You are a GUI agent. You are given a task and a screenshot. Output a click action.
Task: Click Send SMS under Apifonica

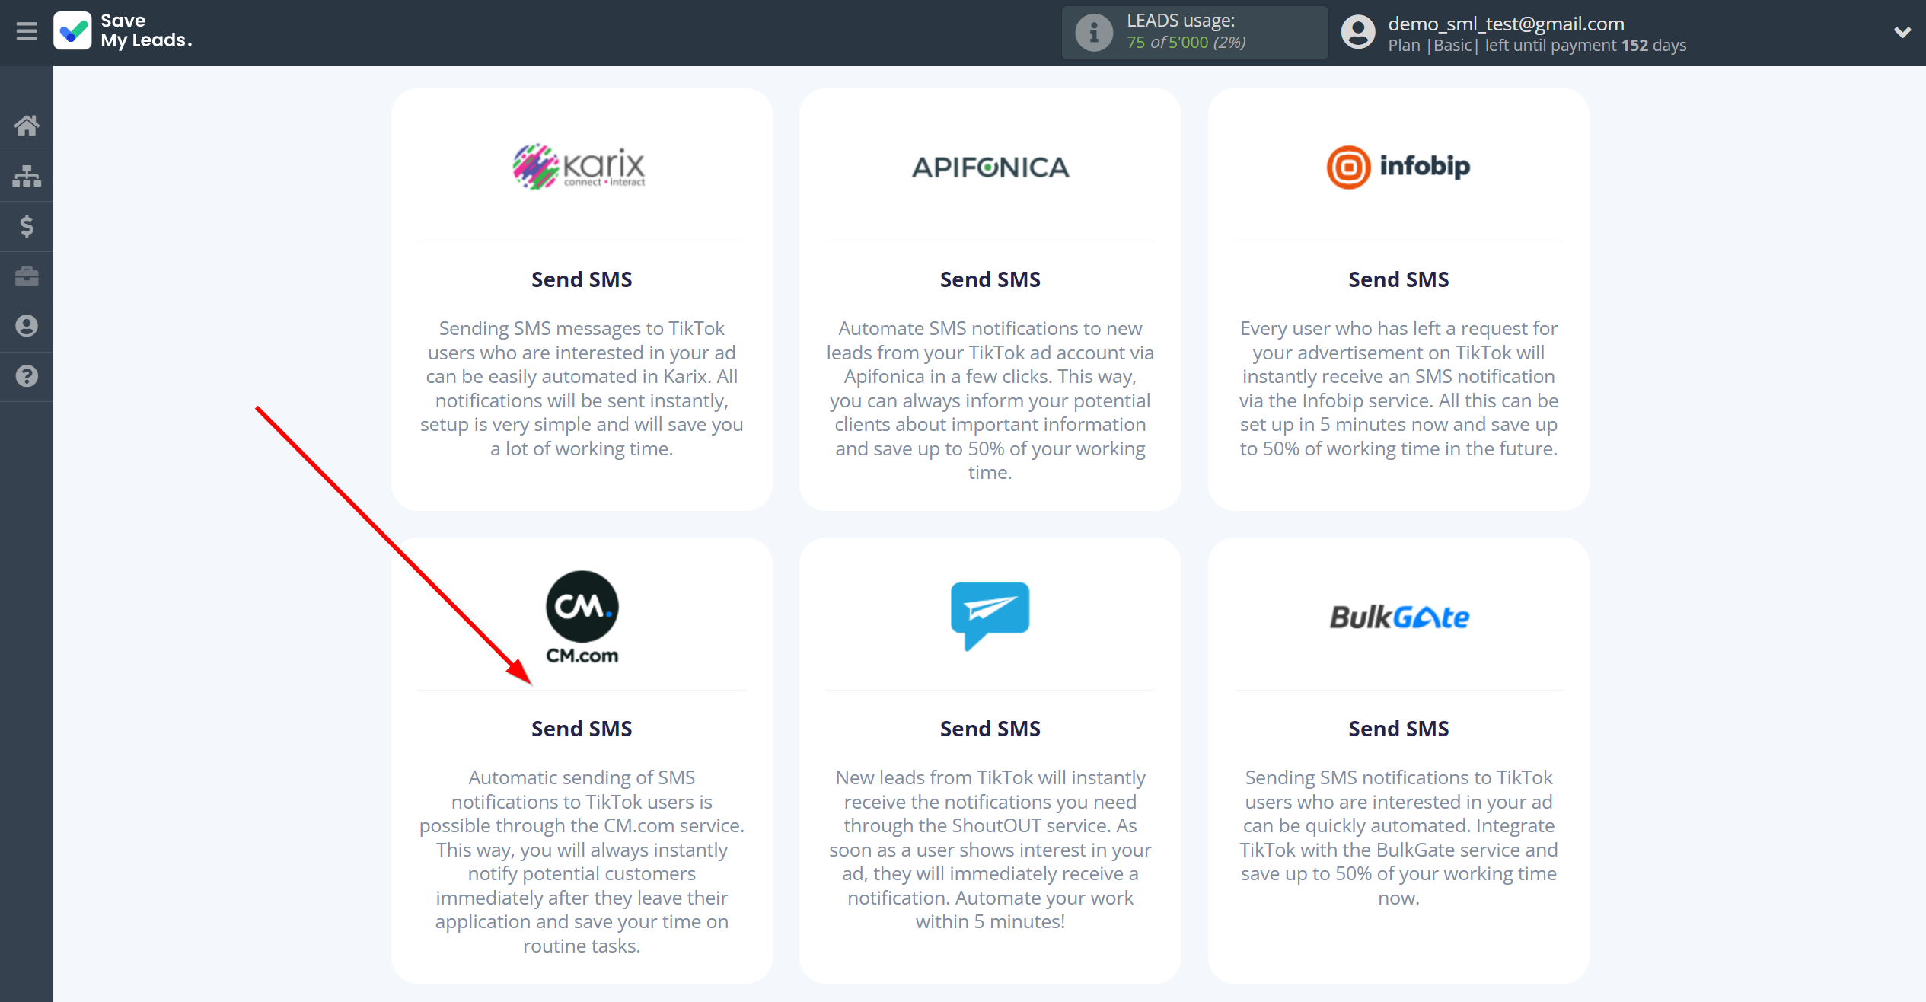(990, 279)
